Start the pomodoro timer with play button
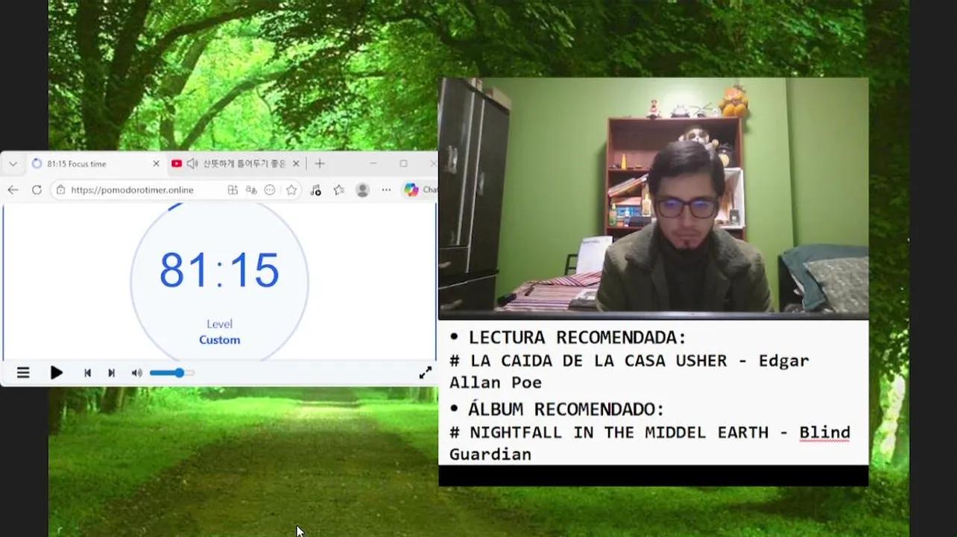 56,373
